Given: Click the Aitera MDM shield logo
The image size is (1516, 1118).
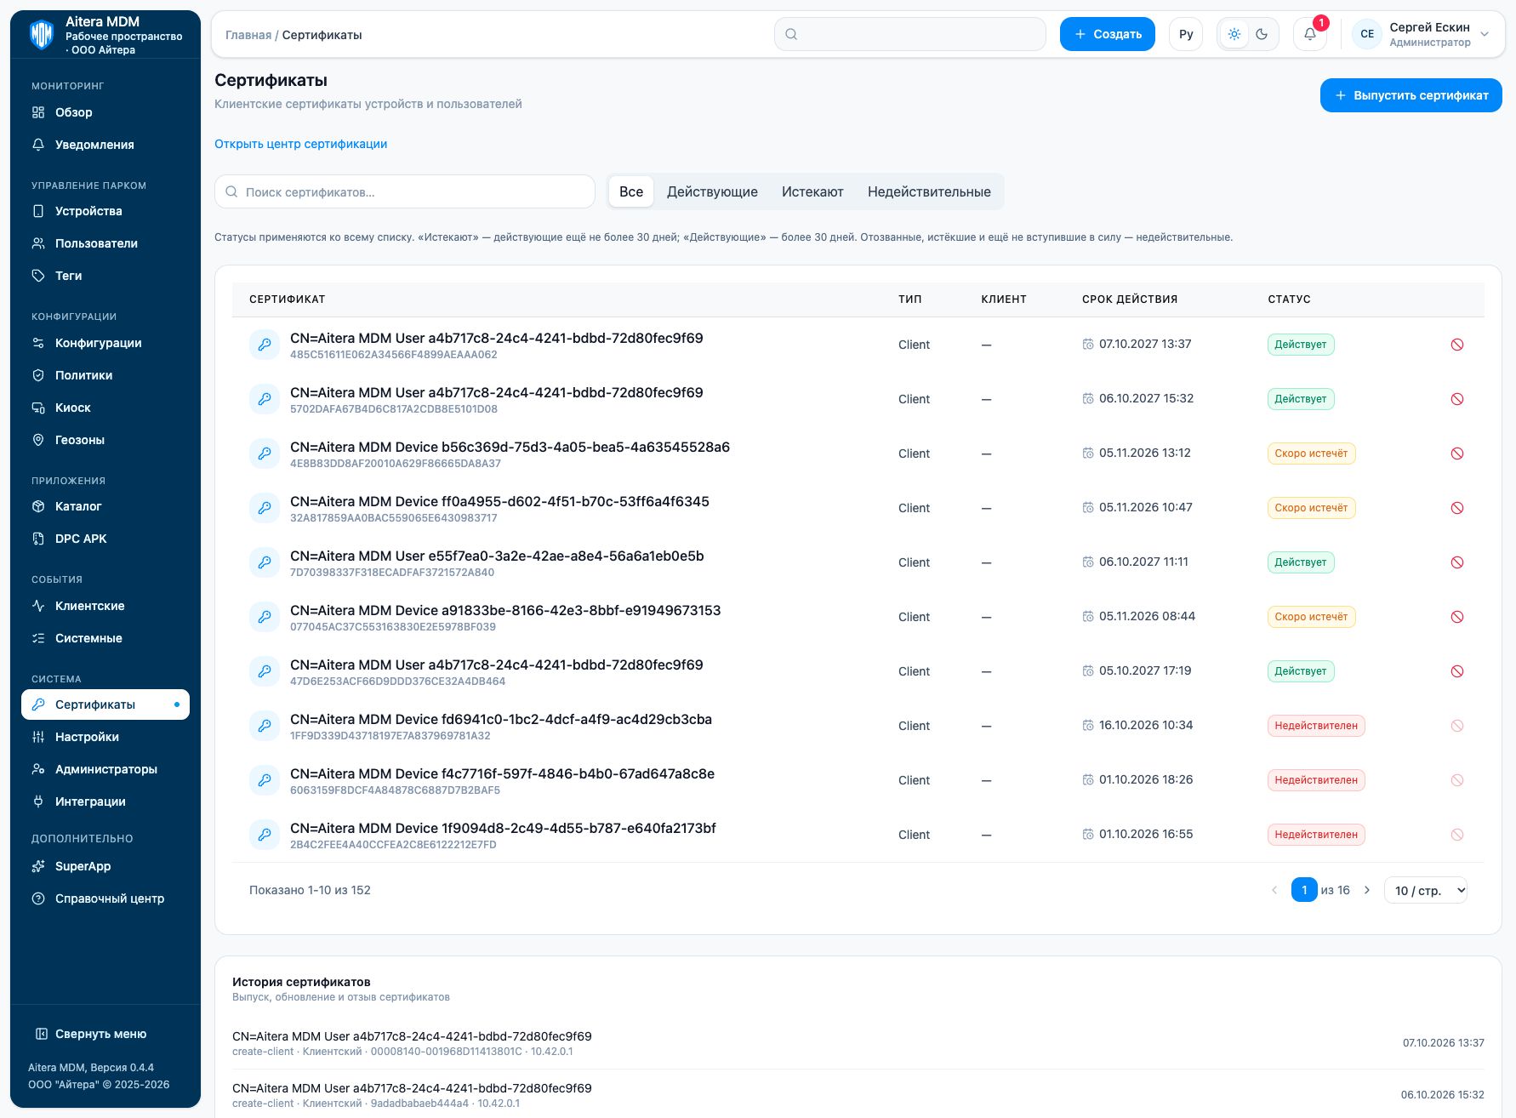Looking at the screenshot, I should (x=42, y=35).
